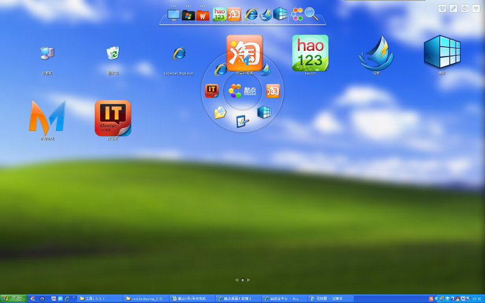
Task: Expand the quick launch overflow chevron
Action: coord(74,297)
